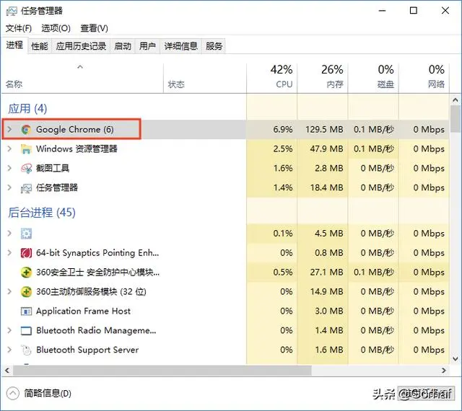Switch to the 详细信息 tab

(x=181, y=46)
